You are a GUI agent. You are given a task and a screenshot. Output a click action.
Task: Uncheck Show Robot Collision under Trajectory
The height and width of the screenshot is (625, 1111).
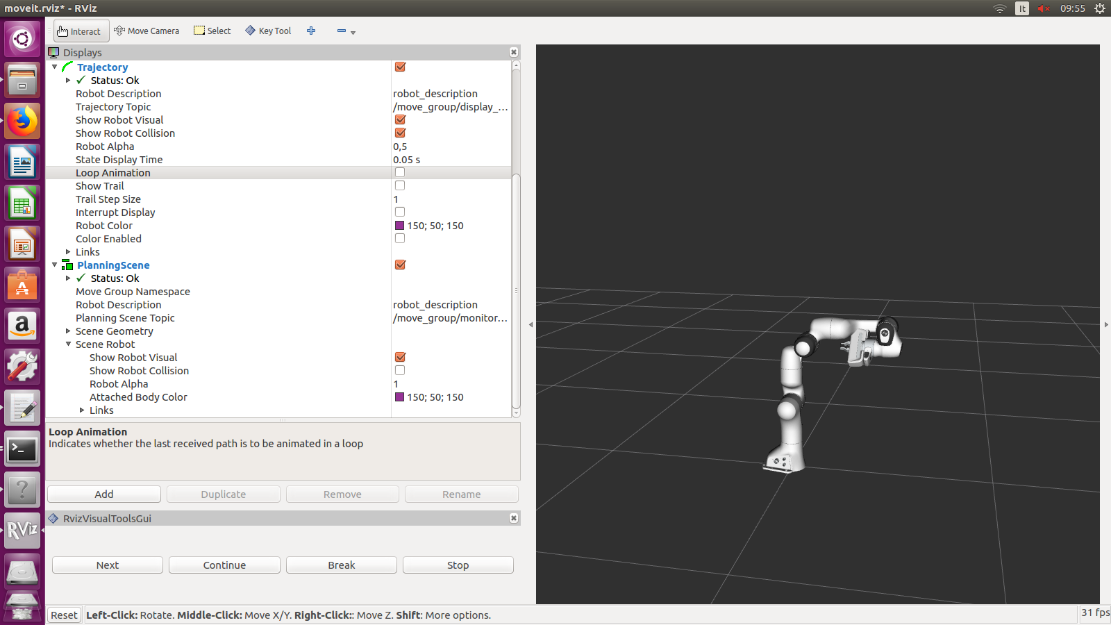399,133
